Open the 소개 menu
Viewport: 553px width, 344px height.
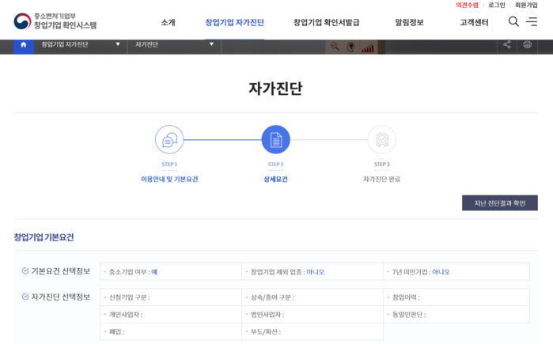pyautogui.click(x=168, y=22)
